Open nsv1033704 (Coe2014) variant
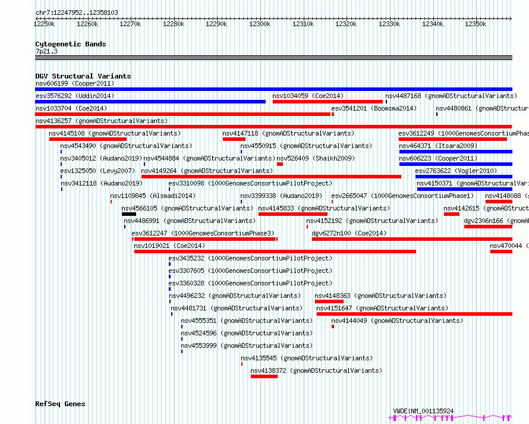The width and height of the screenshot is (529, 424). click(x=71, y=108)
